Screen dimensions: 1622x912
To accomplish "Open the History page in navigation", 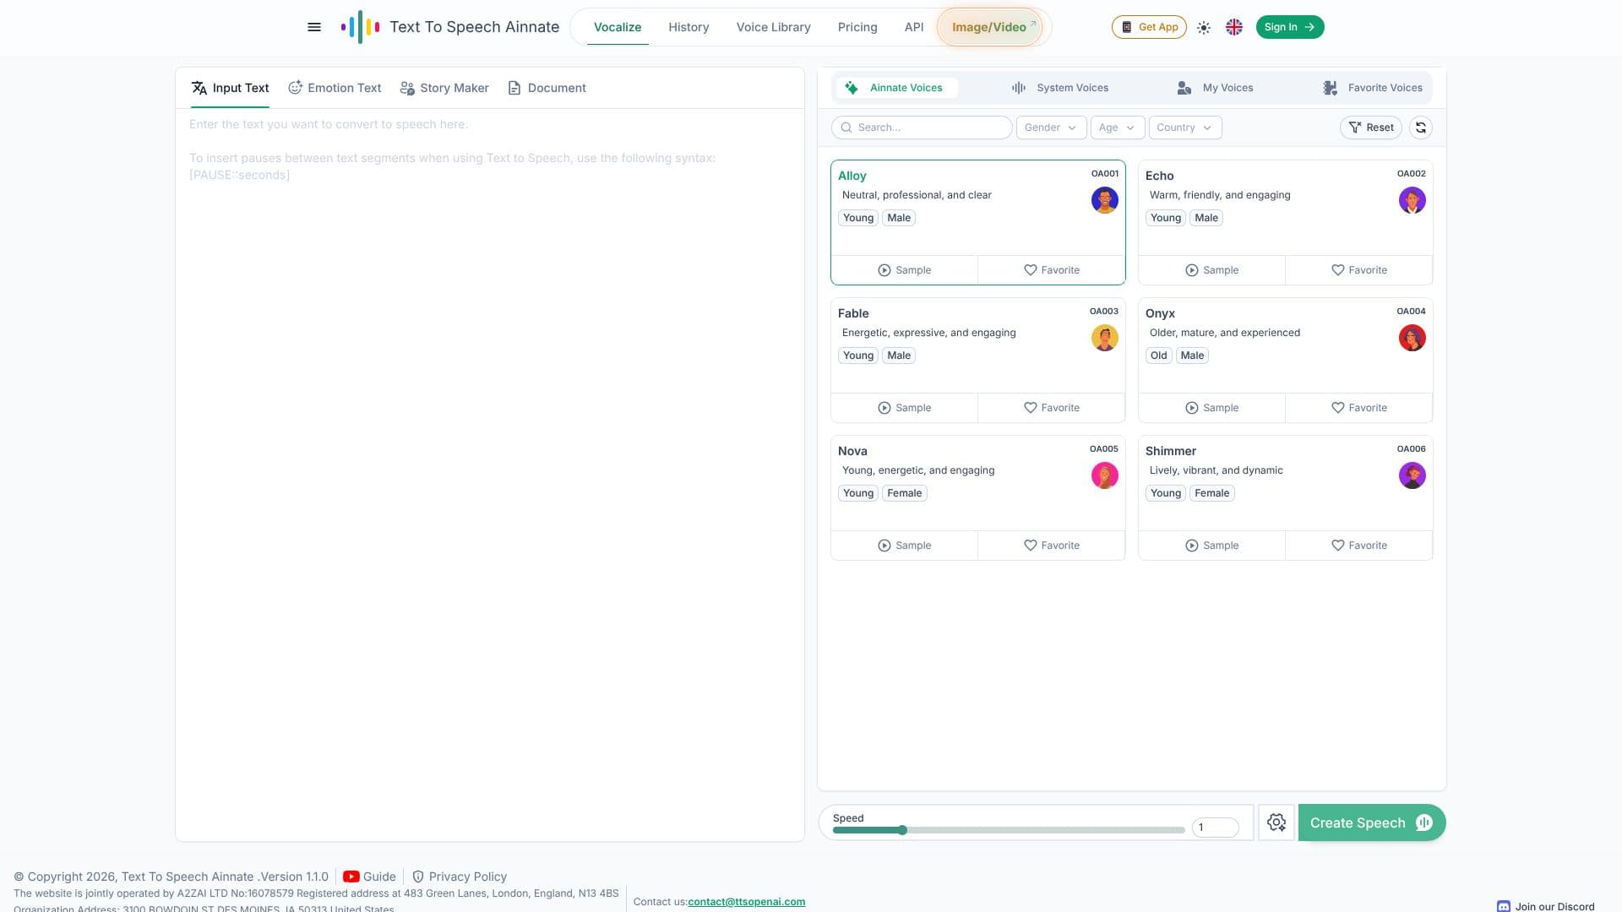I will pos(689,27).
